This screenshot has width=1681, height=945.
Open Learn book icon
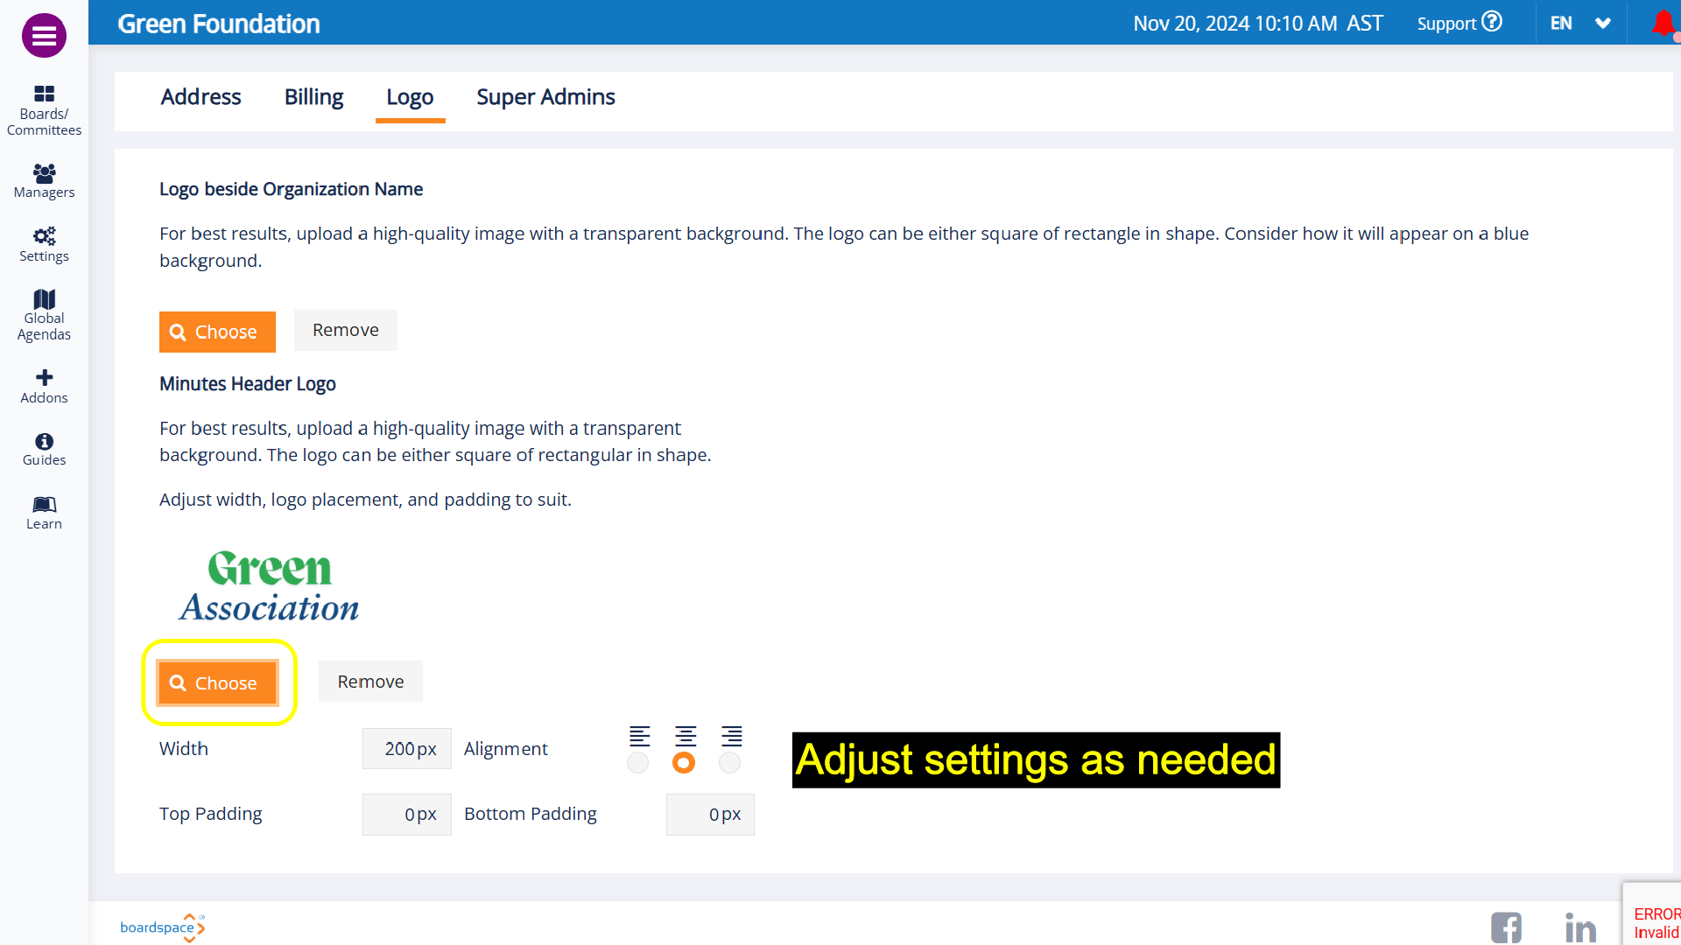[x=44, y=513]
